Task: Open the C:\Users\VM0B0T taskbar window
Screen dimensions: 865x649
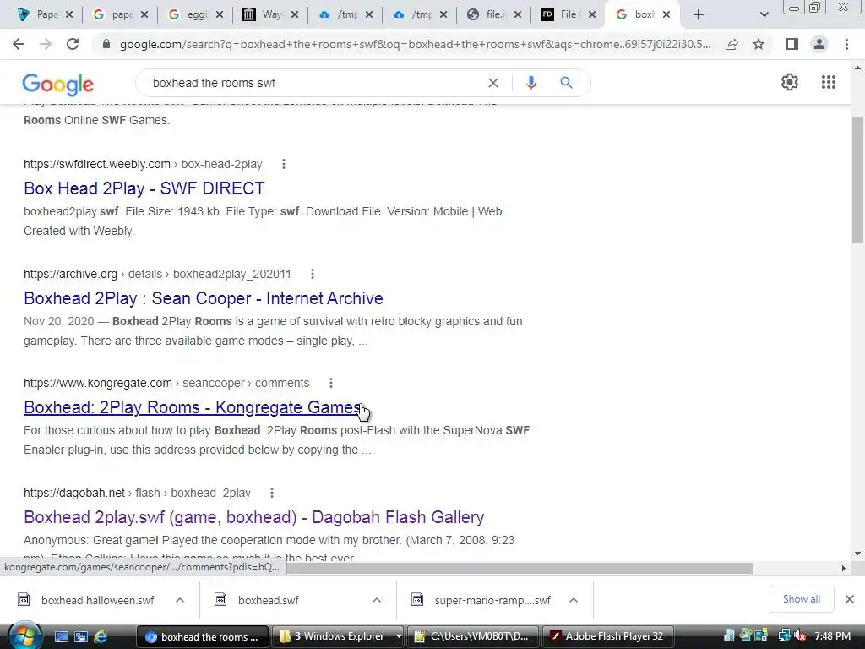Action: click(x=471, y=636)
